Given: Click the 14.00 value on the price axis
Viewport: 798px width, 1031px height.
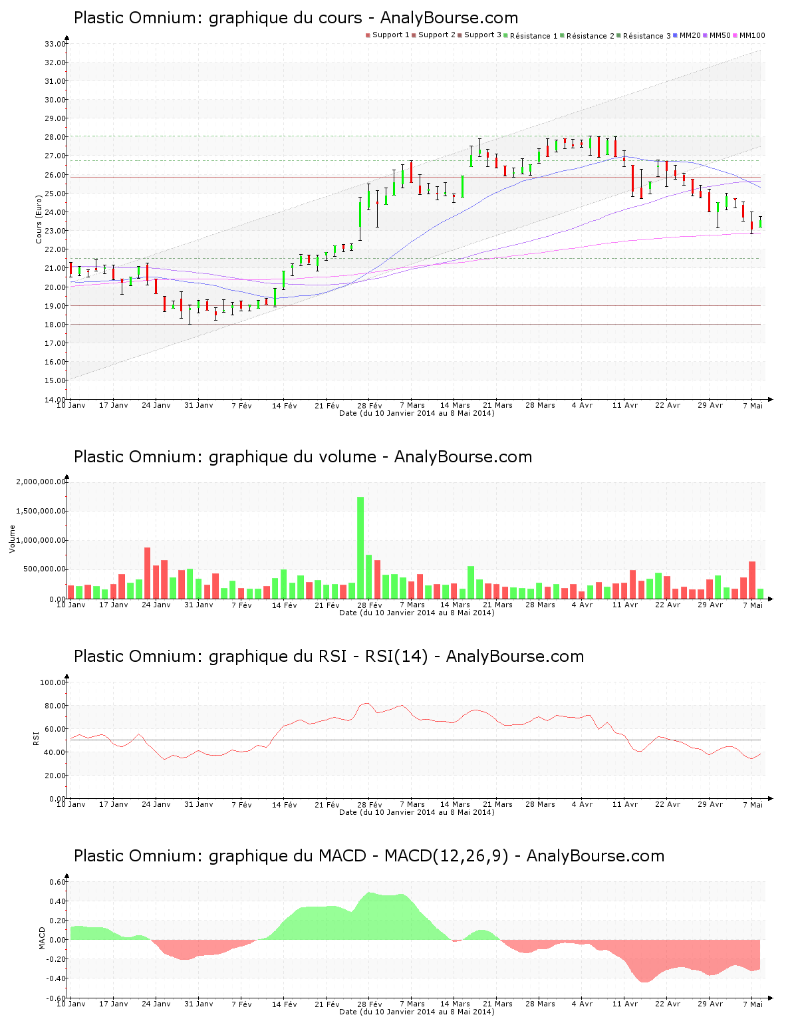Looking at the screenshot, I should click(x=55, y=399).
